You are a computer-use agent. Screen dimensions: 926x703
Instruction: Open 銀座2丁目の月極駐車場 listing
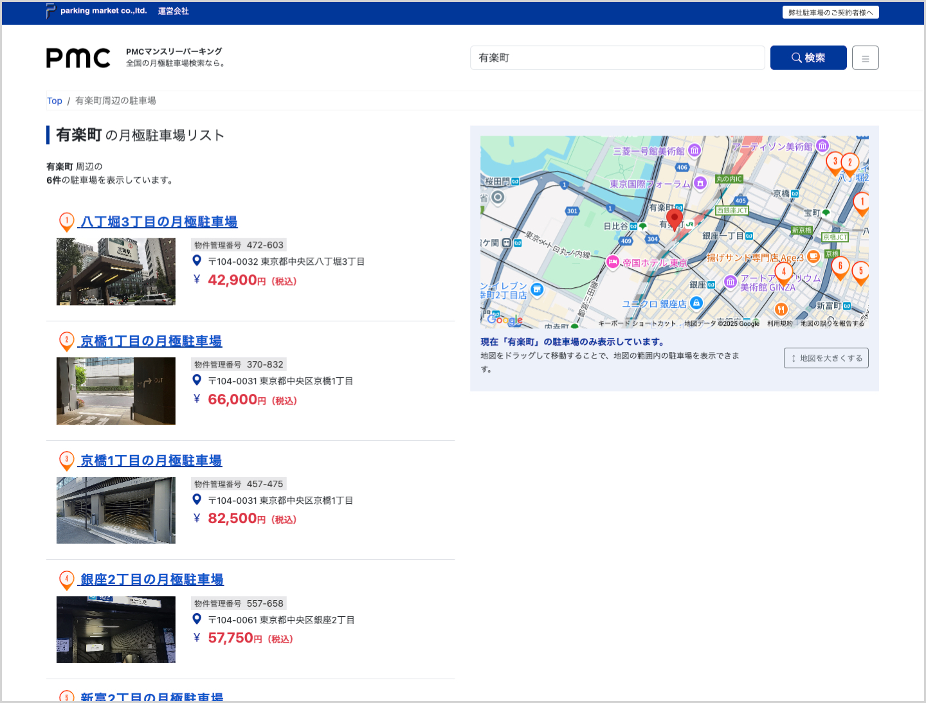click(x=152, y=580)
